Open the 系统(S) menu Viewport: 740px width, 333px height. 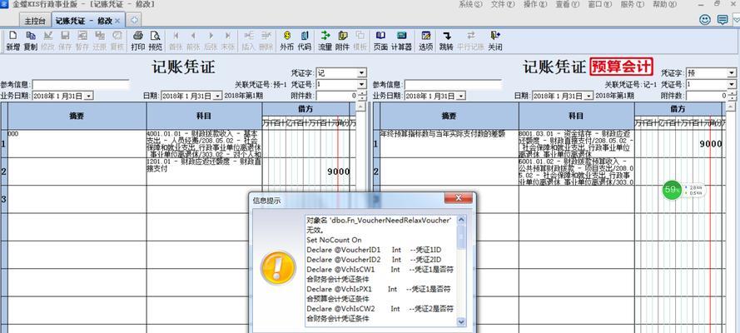470,4
